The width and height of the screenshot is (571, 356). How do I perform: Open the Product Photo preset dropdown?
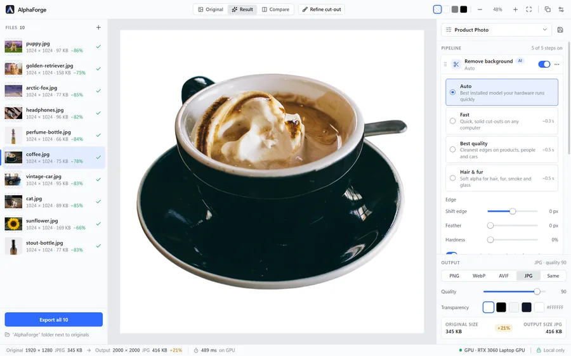pyautogui.click(x=496, y=30)
